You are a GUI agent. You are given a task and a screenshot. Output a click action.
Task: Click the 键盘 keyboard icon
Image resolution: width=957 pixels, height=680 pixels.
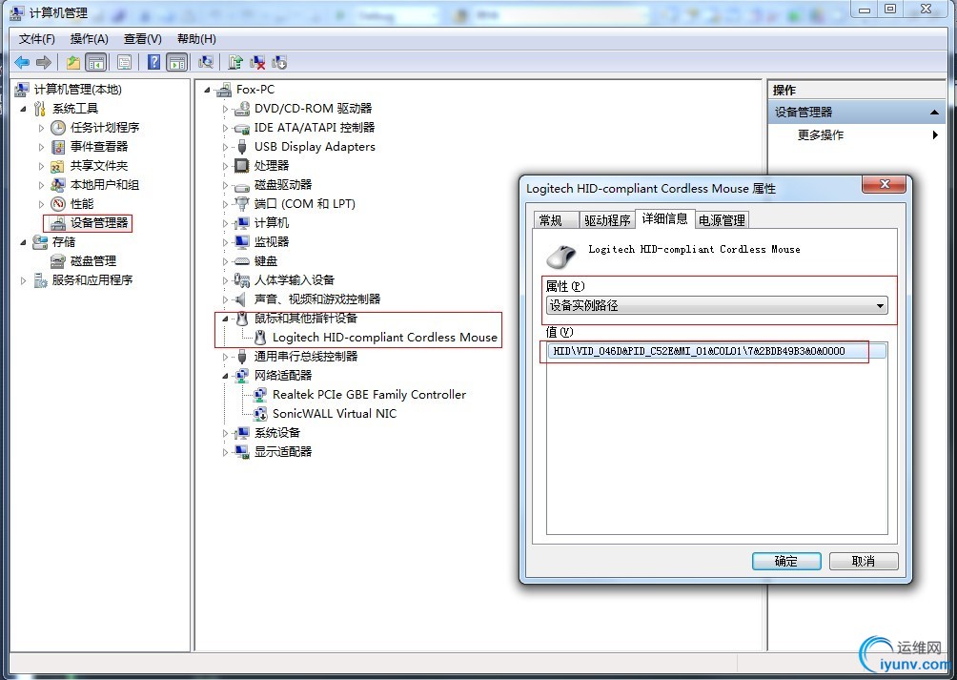pos(242,261)
